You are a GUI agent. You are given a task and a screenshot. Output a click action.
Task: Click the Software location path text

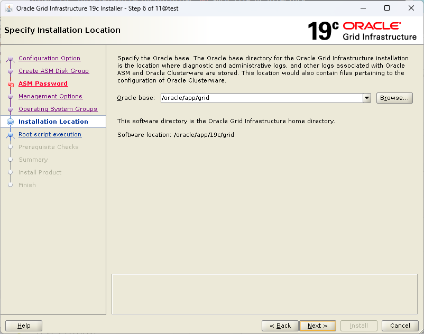pos(204,135)
